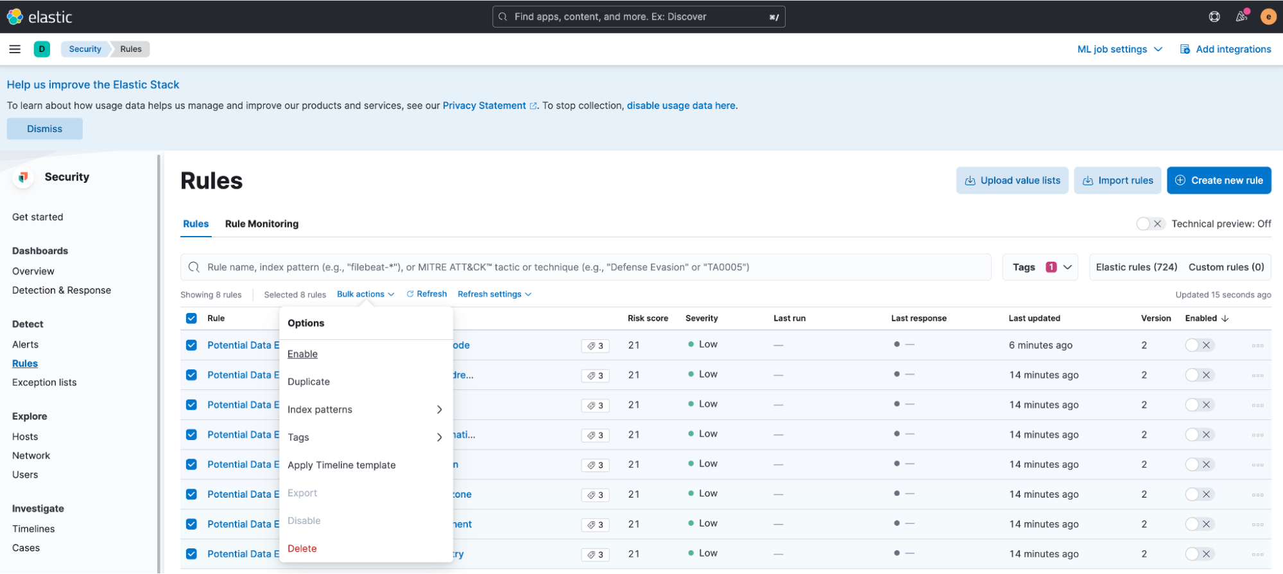Open actions ellipsis for the '...ry' rule row
Viewport: 1283px width, 574px height.
(1257, 554)
